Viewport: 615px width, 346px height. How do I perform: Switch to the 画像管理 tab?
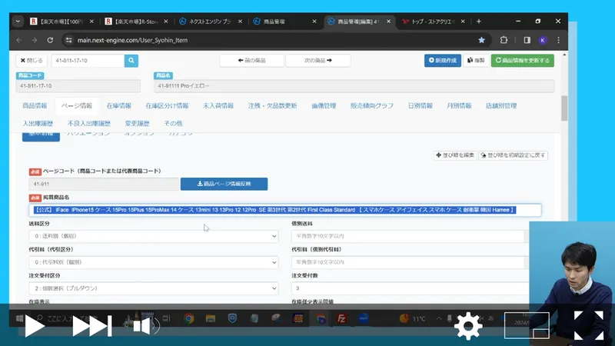(x=324, y=105)
